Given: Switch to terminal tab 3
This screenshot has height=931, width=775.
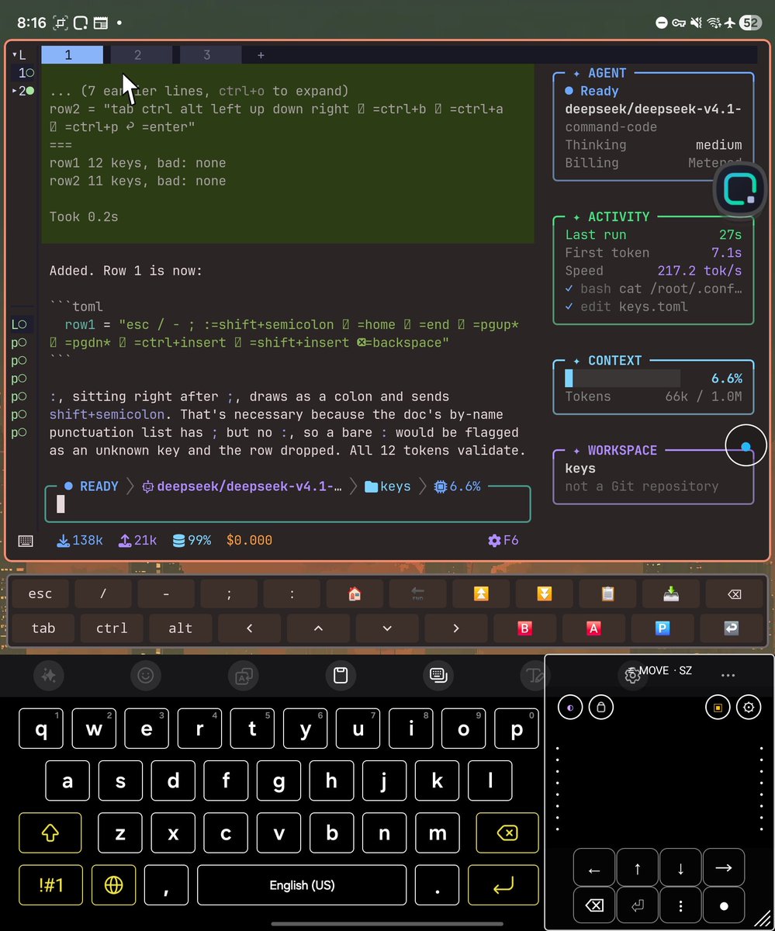Looking at the screenshot, I should (x=210, y=54).
